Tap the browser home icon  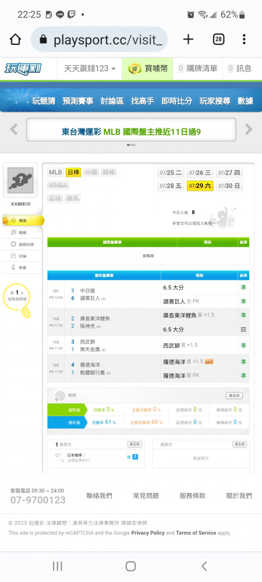tap(15, 40)
